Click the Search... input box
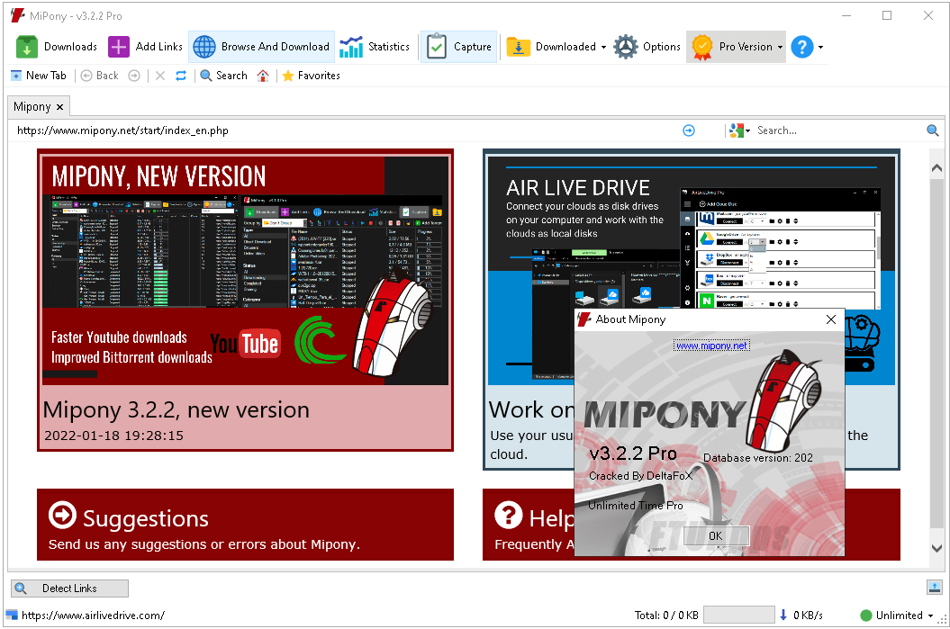 coord(839,130)
